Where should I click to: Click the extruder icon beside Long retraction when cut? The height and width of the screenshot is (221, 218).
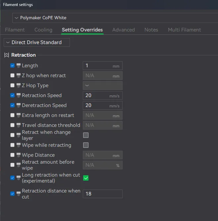19,178
